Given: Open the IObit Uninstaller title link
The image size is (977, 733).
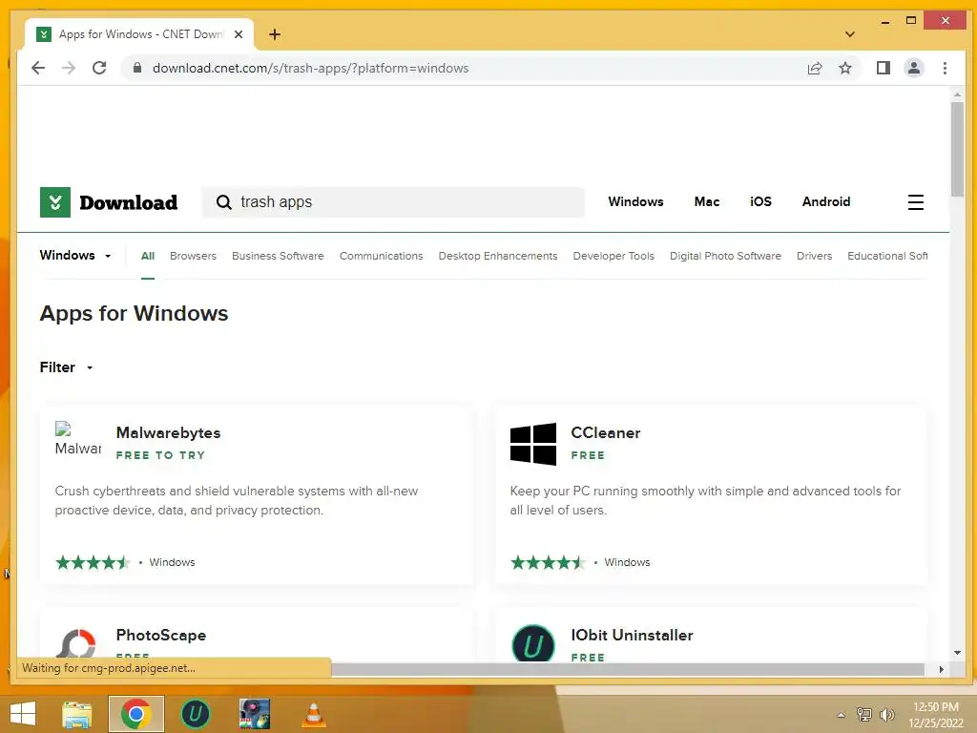Looking at the screenshot, I should tap(632, 635).
